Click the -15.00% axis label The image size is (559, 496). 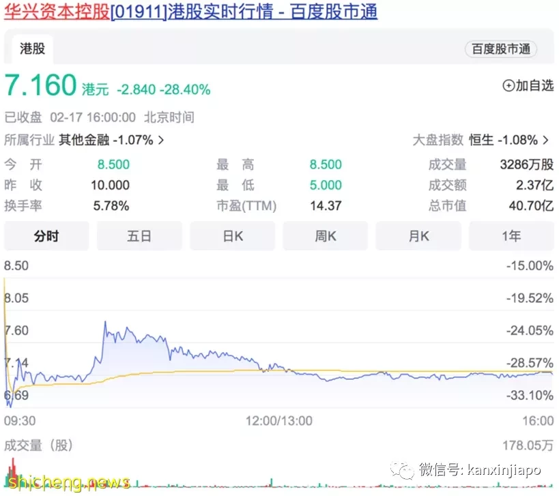click(x=530, y=266)
